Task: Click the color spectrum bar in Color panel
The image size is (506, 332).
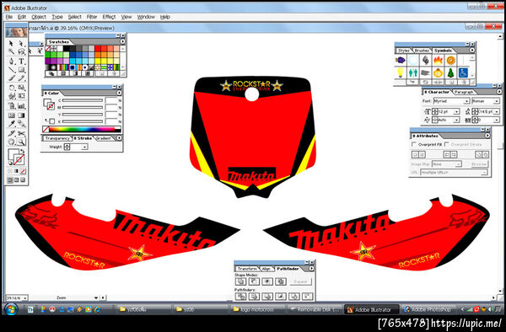Action: (x=82, y=129)
